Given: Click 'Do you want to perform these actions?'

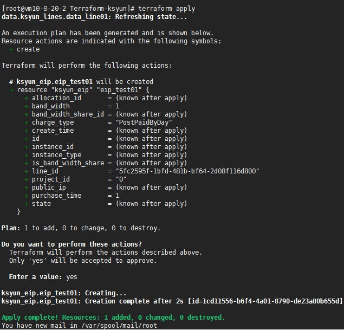Looking at the screenshot, I should [x=72, y=244].
